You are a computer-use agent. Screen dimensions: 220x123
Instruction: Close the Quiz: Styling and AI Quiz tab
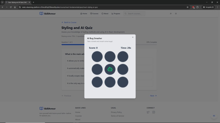point(29,2)
